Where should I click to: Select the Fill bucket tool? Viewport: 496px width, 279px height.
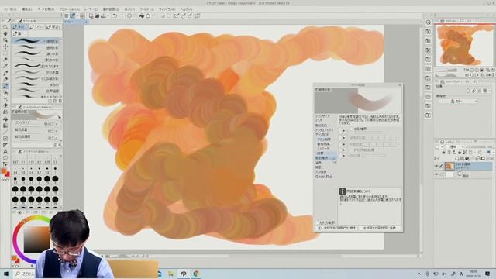click(x=5, y=119)
